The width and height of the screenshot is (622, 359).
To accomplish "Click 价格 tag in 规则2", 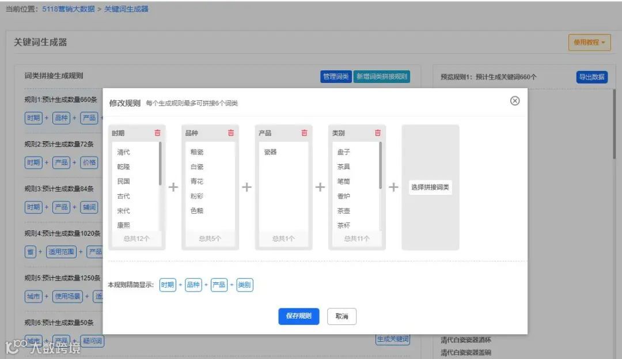I will tap(89, 163).
